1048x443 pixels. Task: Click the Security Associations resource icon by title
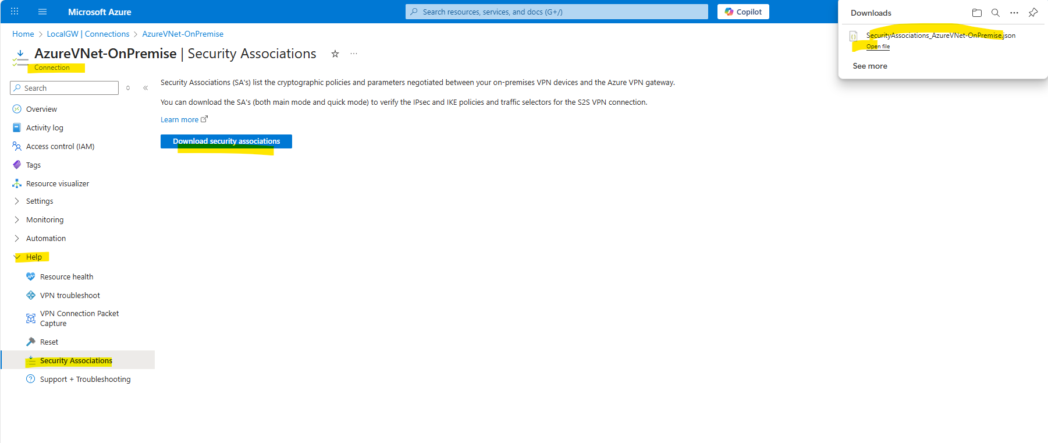[20, 57]
